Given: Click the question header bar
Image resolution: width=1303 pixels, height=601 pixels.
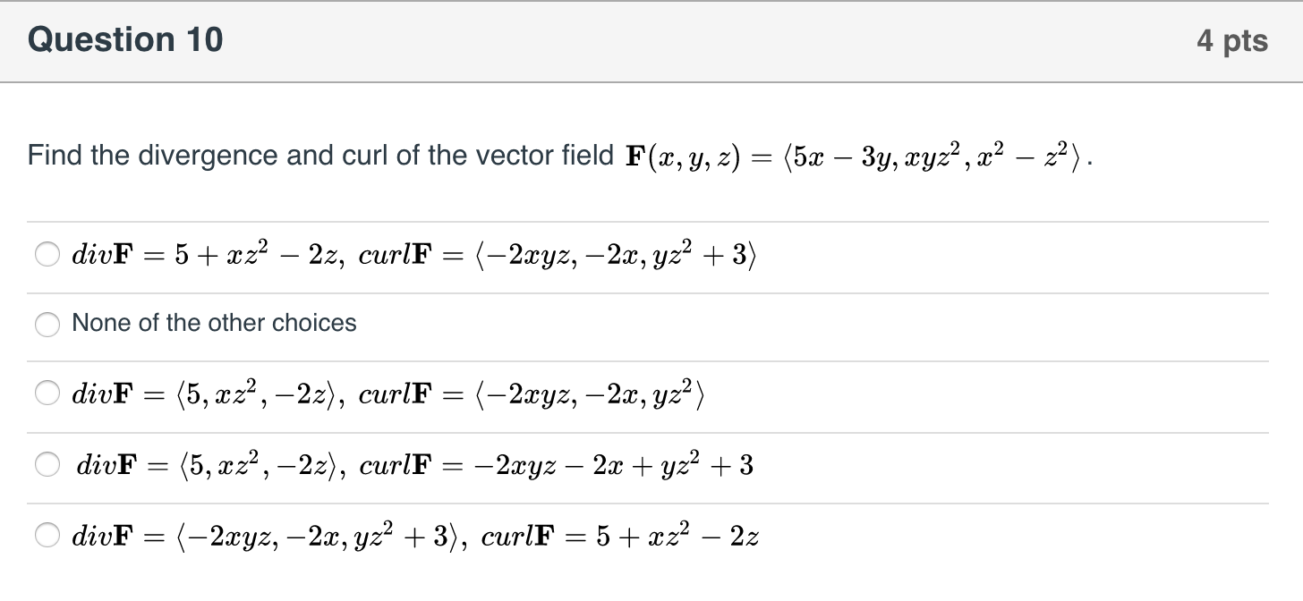Looking at the screenshot, I should click(x=651, y=39).
